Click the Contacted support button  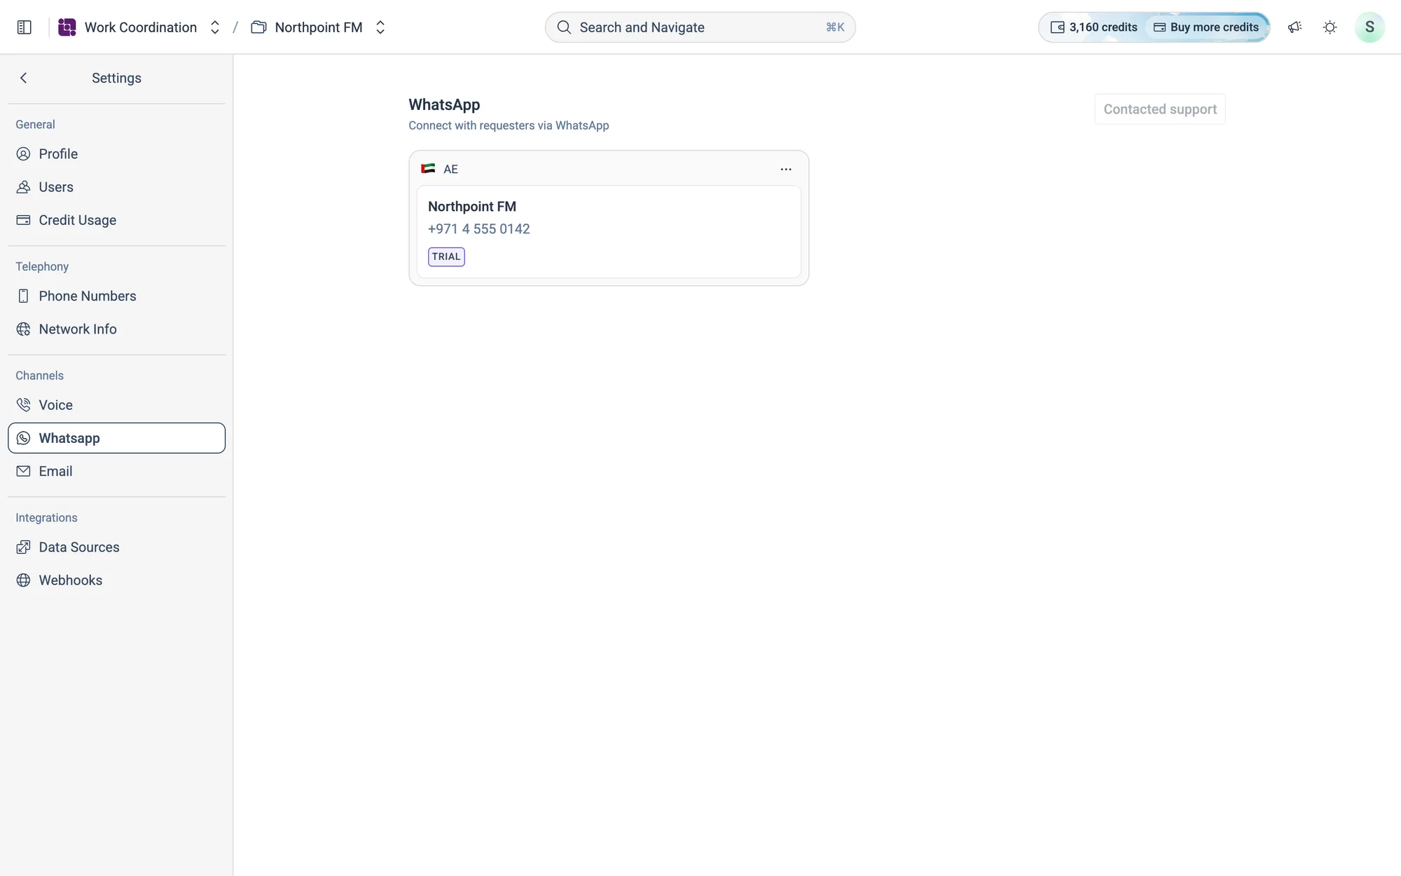pos(1160,109)
